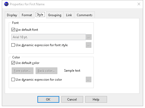Image resolution: width=145 pixels, height=108 pixels.
Task: Choose the Fore color... button
Action: coord(23,71)
